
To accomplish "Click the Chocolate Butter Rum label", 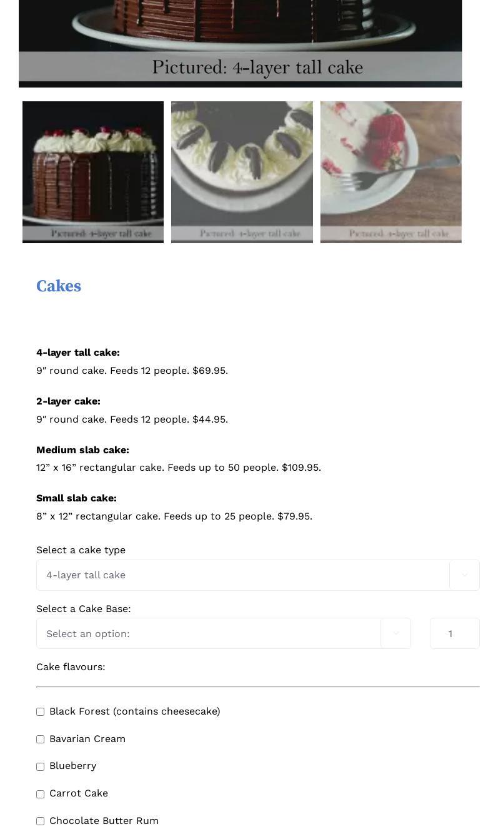I will tap(104, 821).
